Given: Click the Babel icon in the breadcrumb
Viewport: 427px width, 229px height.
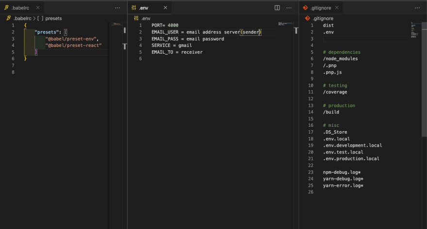Looking at the screenshot, I should click(x=8, y=18).
